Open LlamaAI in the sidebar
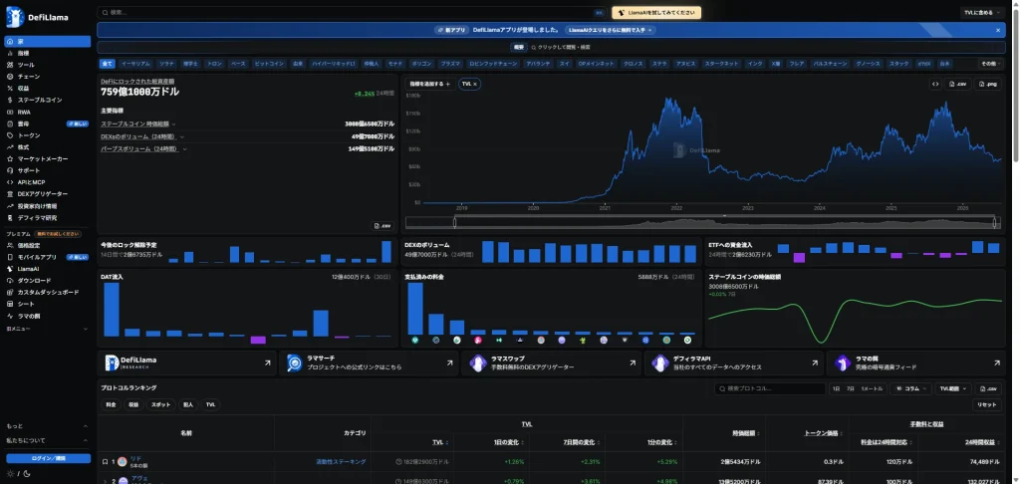This screenshot has height=484, width=1020. pos(48,269)
